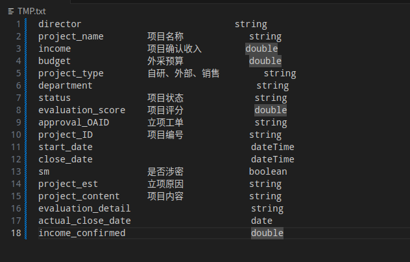Screen dimensions: 410x262
Task: Click line number 10 in the gutter
Action: pos(16,135)
